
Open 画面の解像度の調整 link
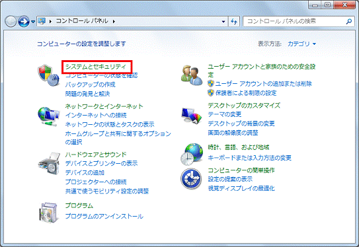coord(233,133)
